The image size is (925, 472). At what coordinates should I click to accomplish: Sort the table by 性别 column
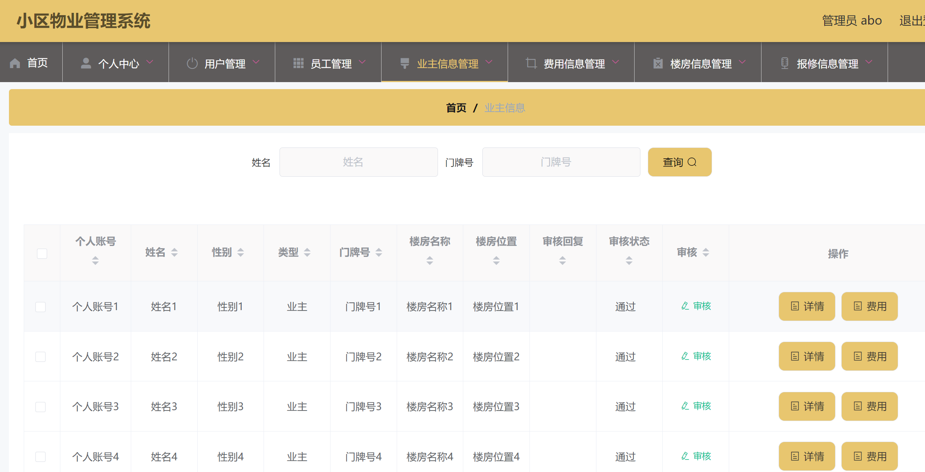pos(241,253)
